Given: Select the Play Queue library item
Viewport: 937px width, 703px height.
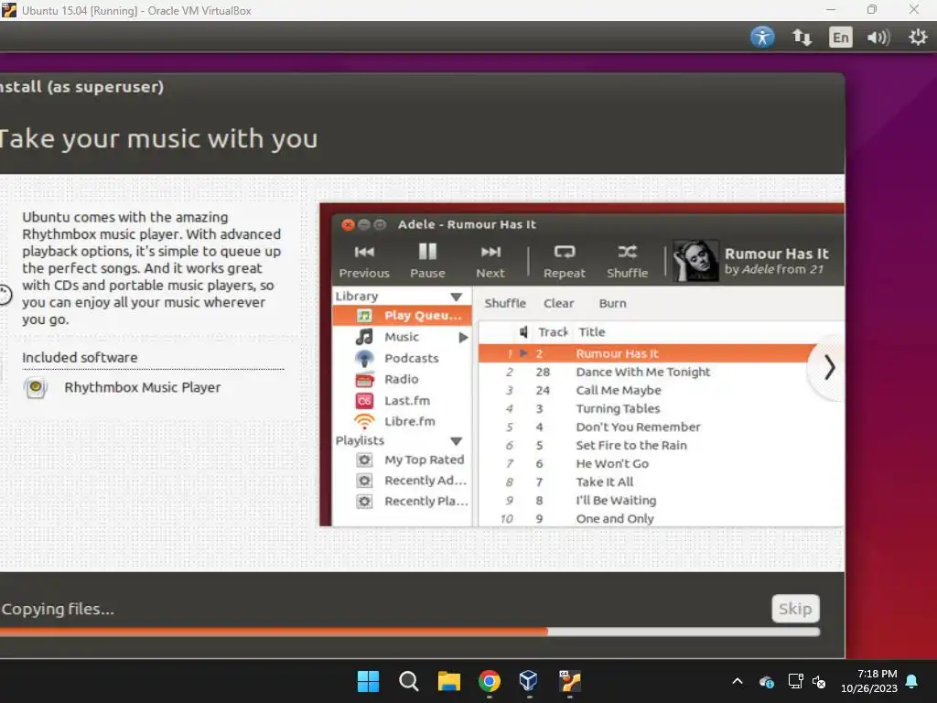Looking at the screenshot, I should (403, 315).
